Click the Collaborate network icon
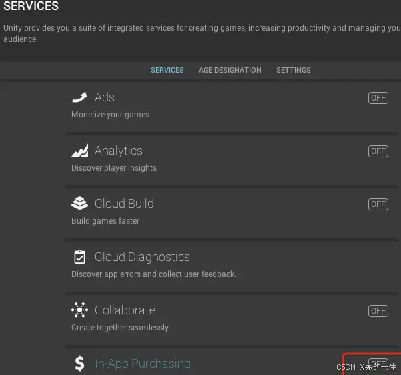Viewport: 401px width, 375px height. tap(79, 310)
